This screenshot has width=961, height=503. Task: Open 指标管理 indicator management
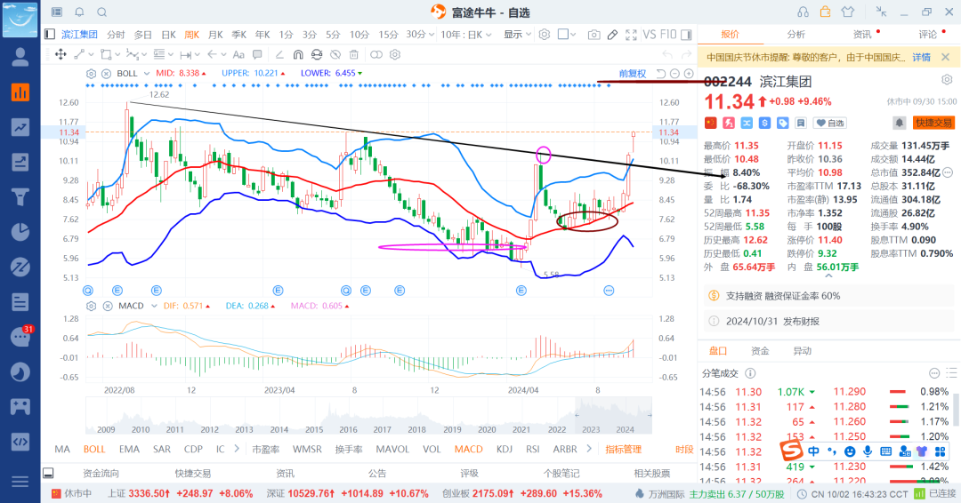coord(623,449)
